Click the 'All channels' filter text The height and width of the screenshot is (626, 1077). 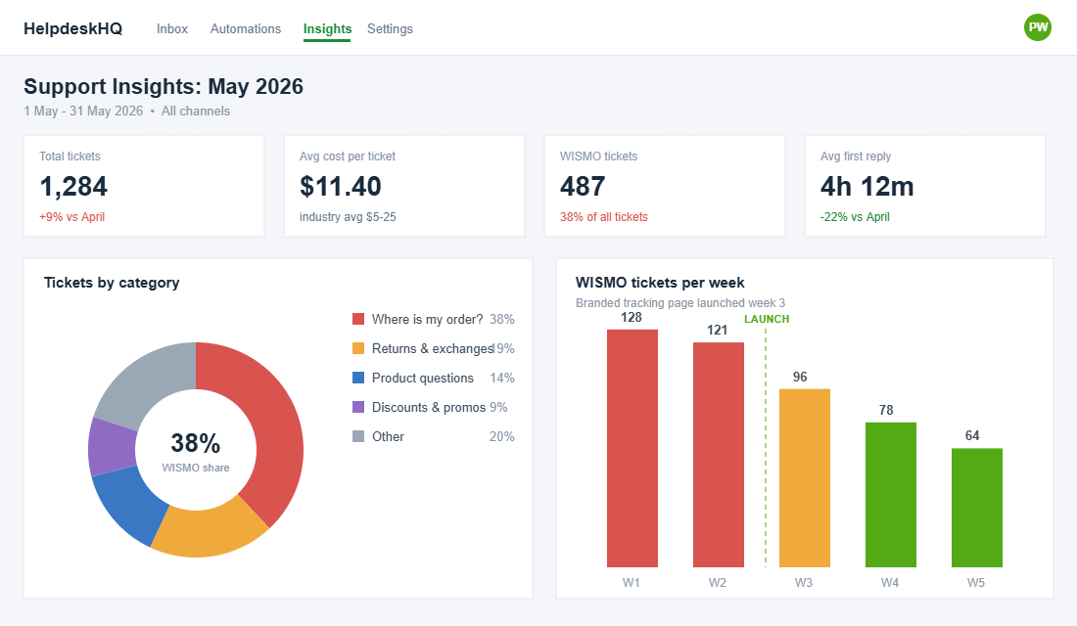[x=196, y=112]
